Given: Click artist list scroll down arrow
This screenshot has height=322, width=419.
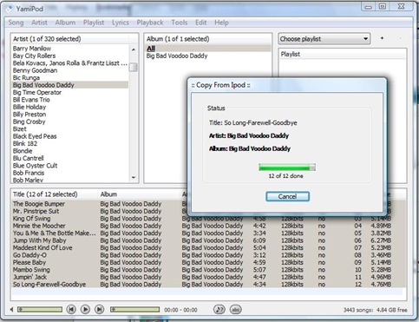Looking at the screenshot, I should pos(134,177).
